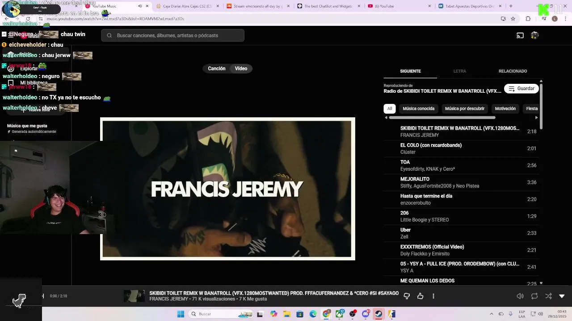572x321 pixels.
Task: Like the current song with thumbs-up
Action: [420, 296]
